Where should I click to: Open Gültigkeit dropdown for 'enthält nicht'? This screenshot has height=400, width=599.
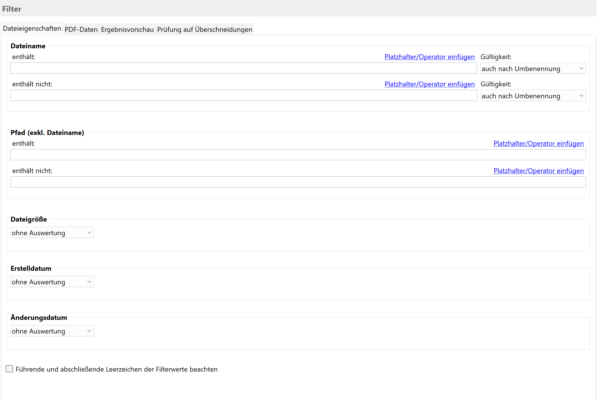pyautogui.click(x=533, y=96)
